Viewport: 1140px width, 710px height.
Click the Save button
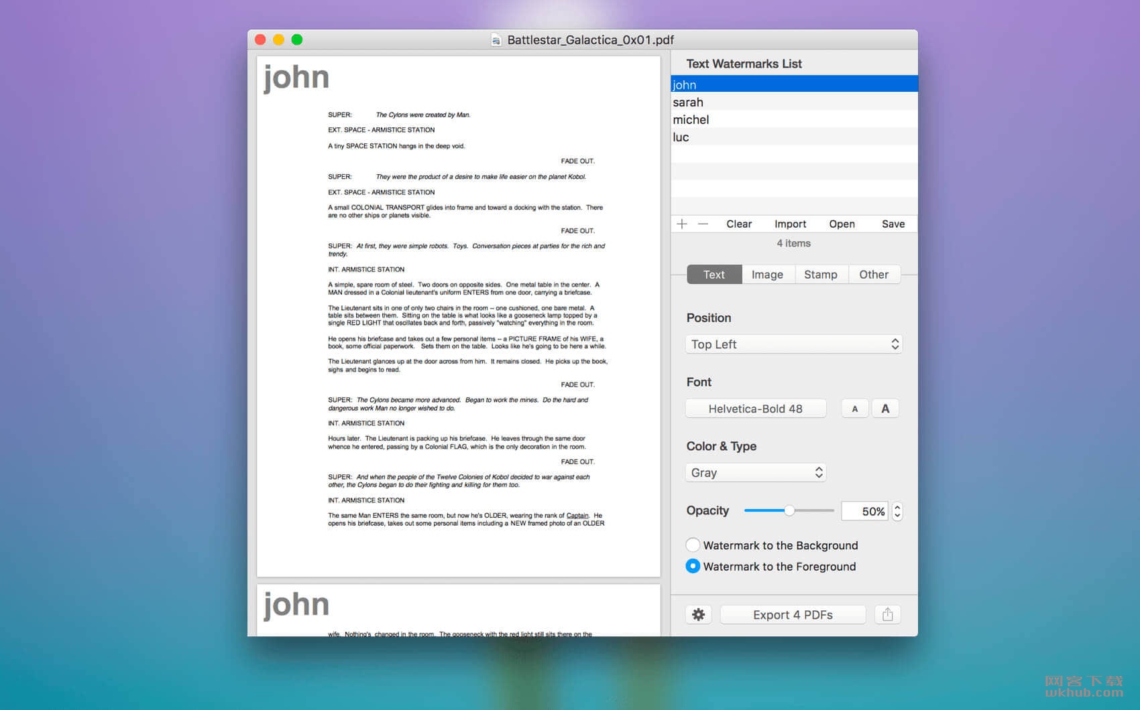[x=893, y=224]
